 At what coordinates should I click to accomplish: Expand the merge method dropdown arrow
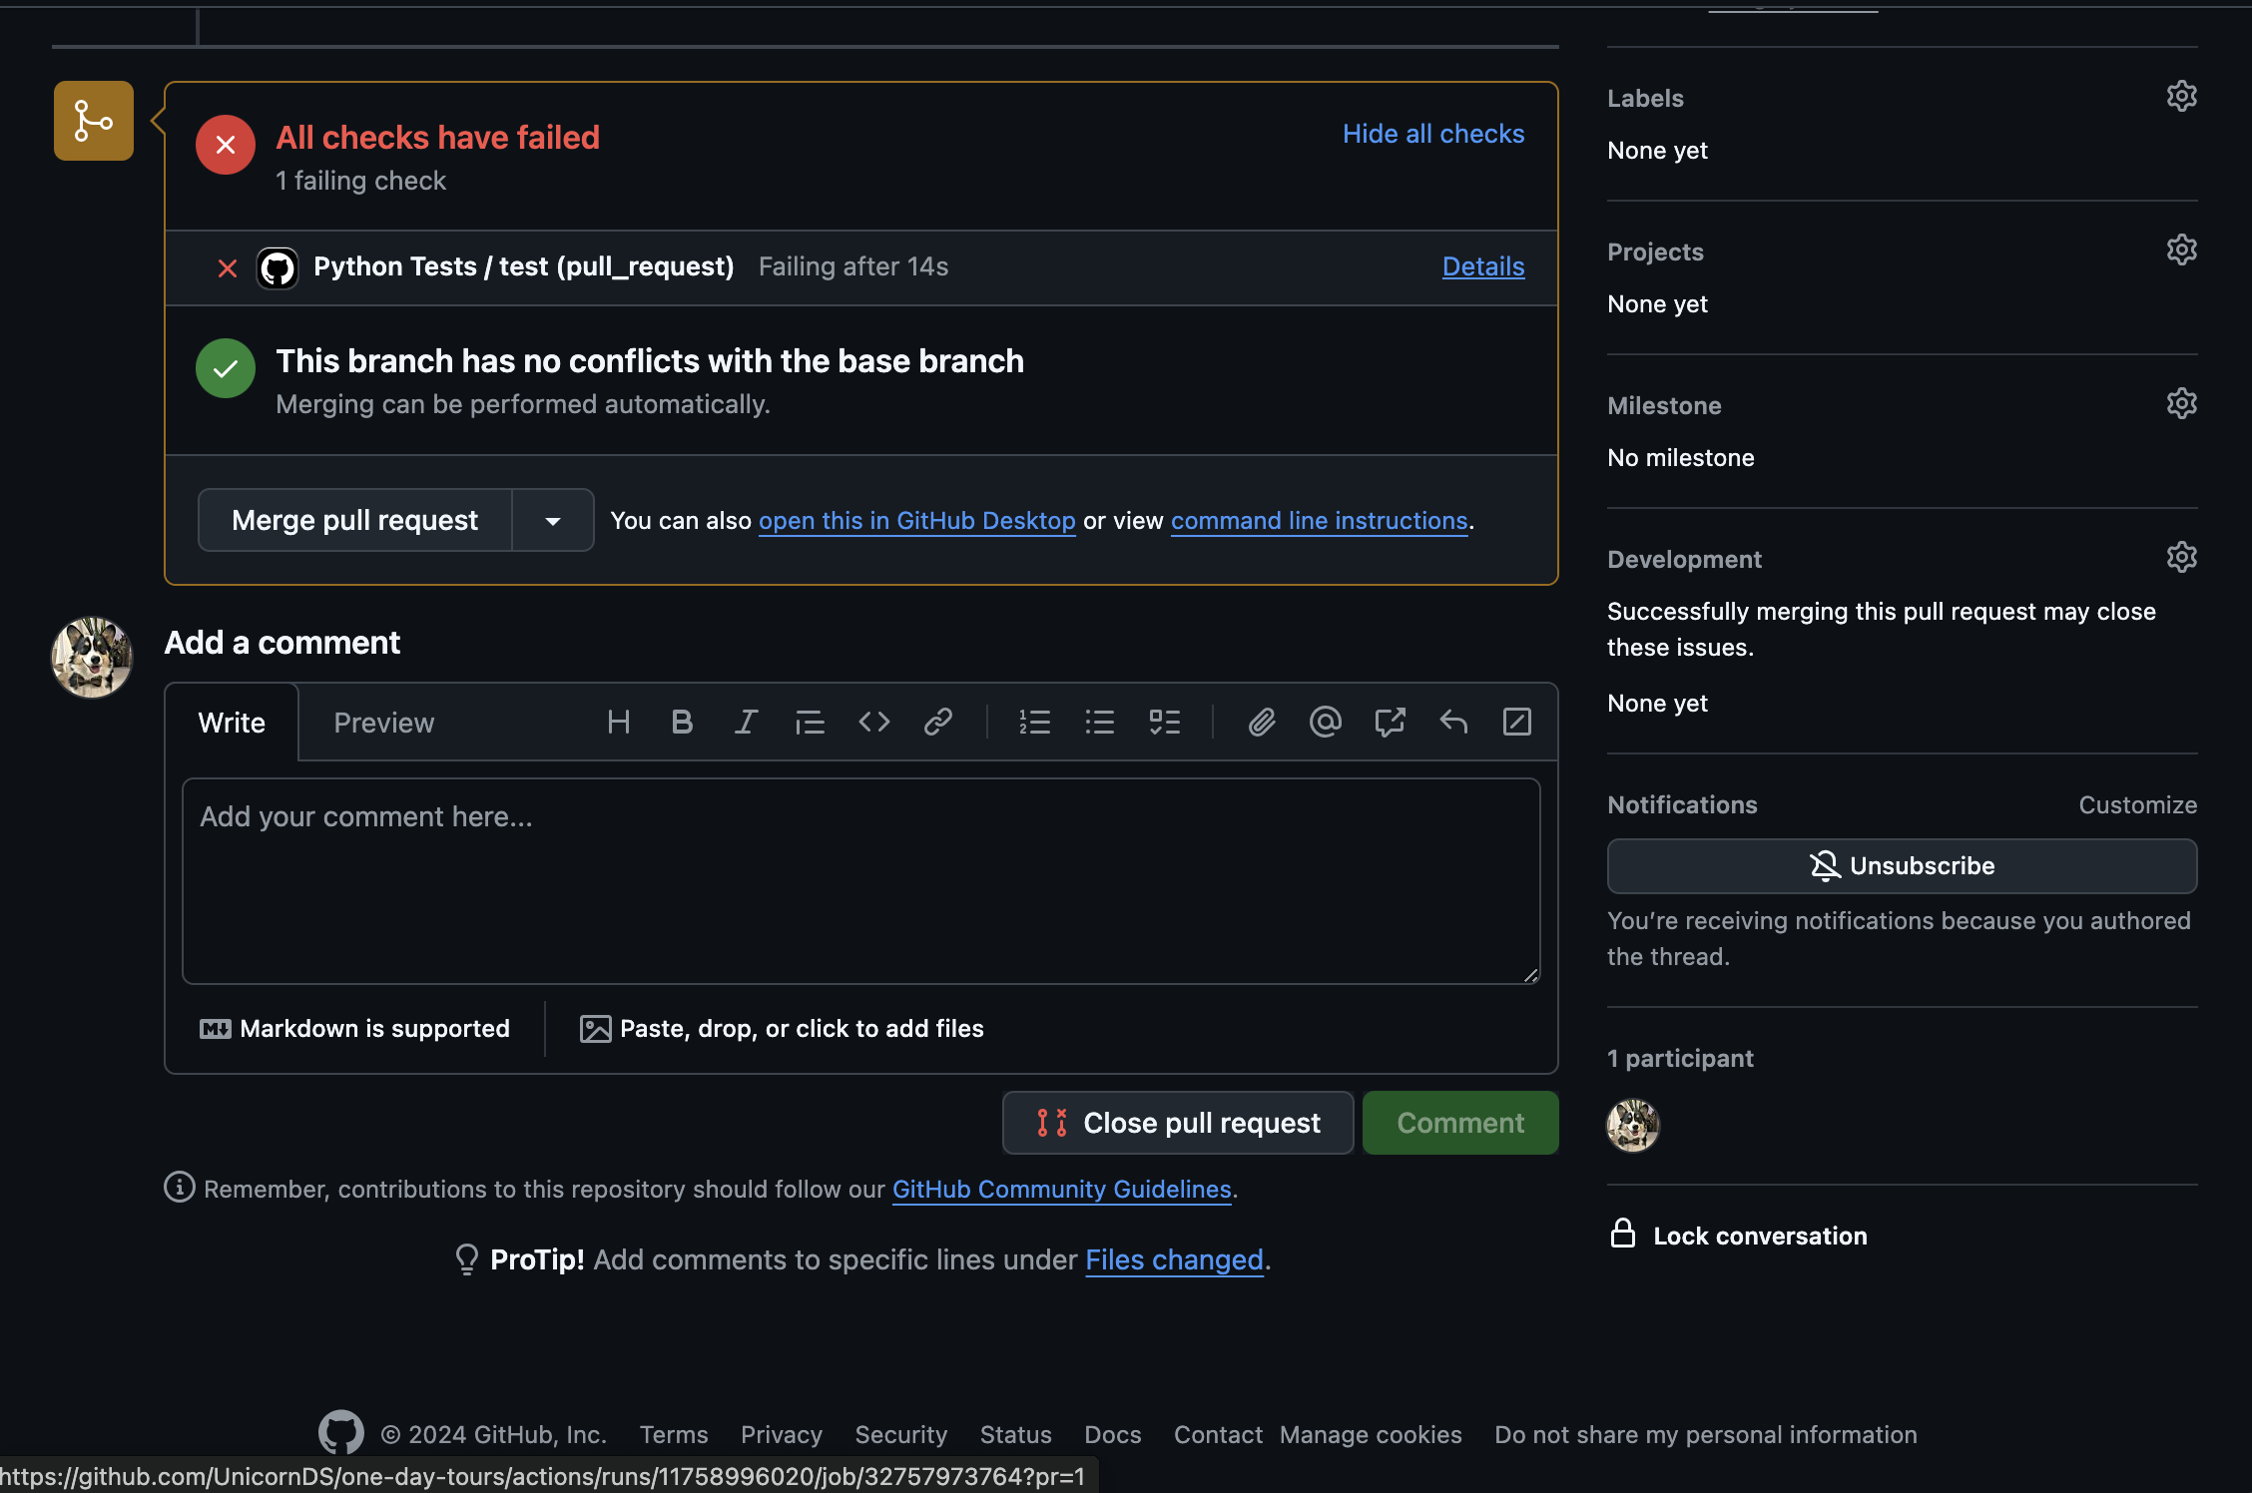pyautogui.click(x=553, y=520)
